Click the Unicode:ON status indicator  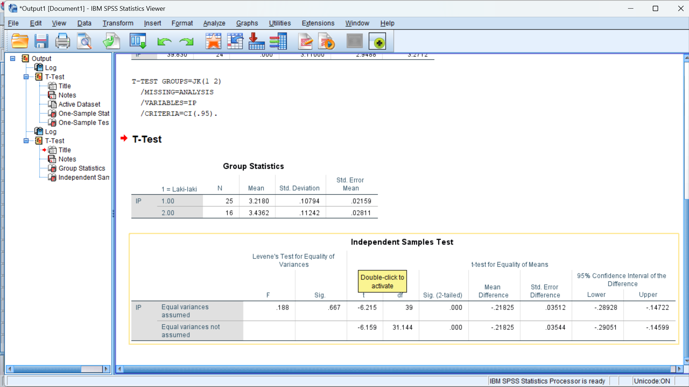[652, 381]
